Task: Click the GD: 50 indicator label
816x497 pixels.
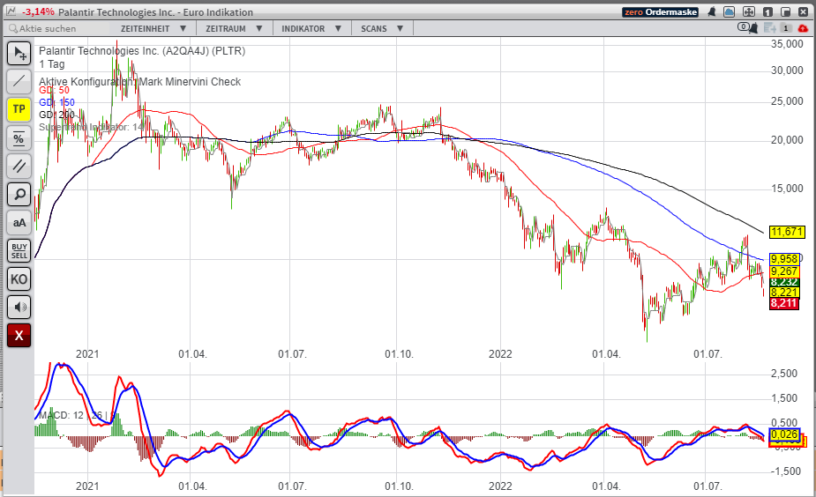Action: point(54,91)
